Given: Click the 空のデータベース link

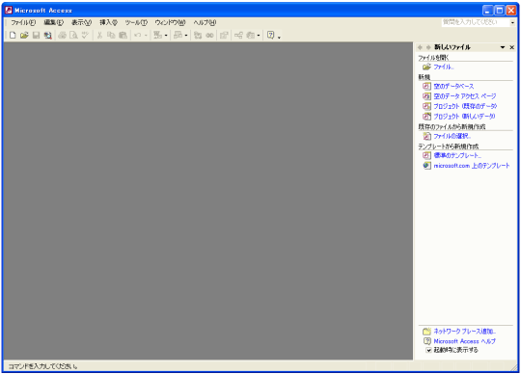Looking at the screenshot, I should 453,87.
